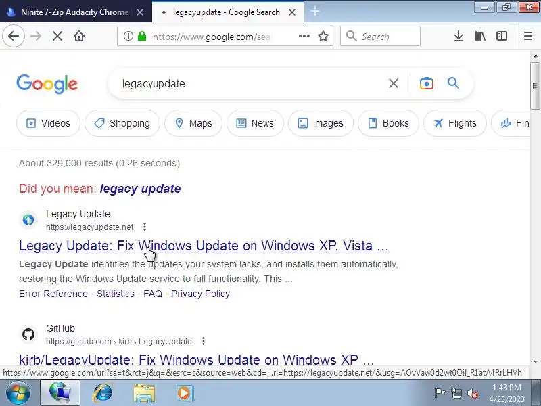Open the Windows Start menu
Viewport: 541px width, 406px height.
(x=18, y=393)
